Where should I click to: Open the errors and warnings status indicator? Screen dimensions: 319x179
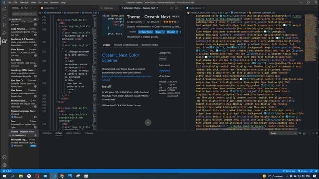[7, 171]
